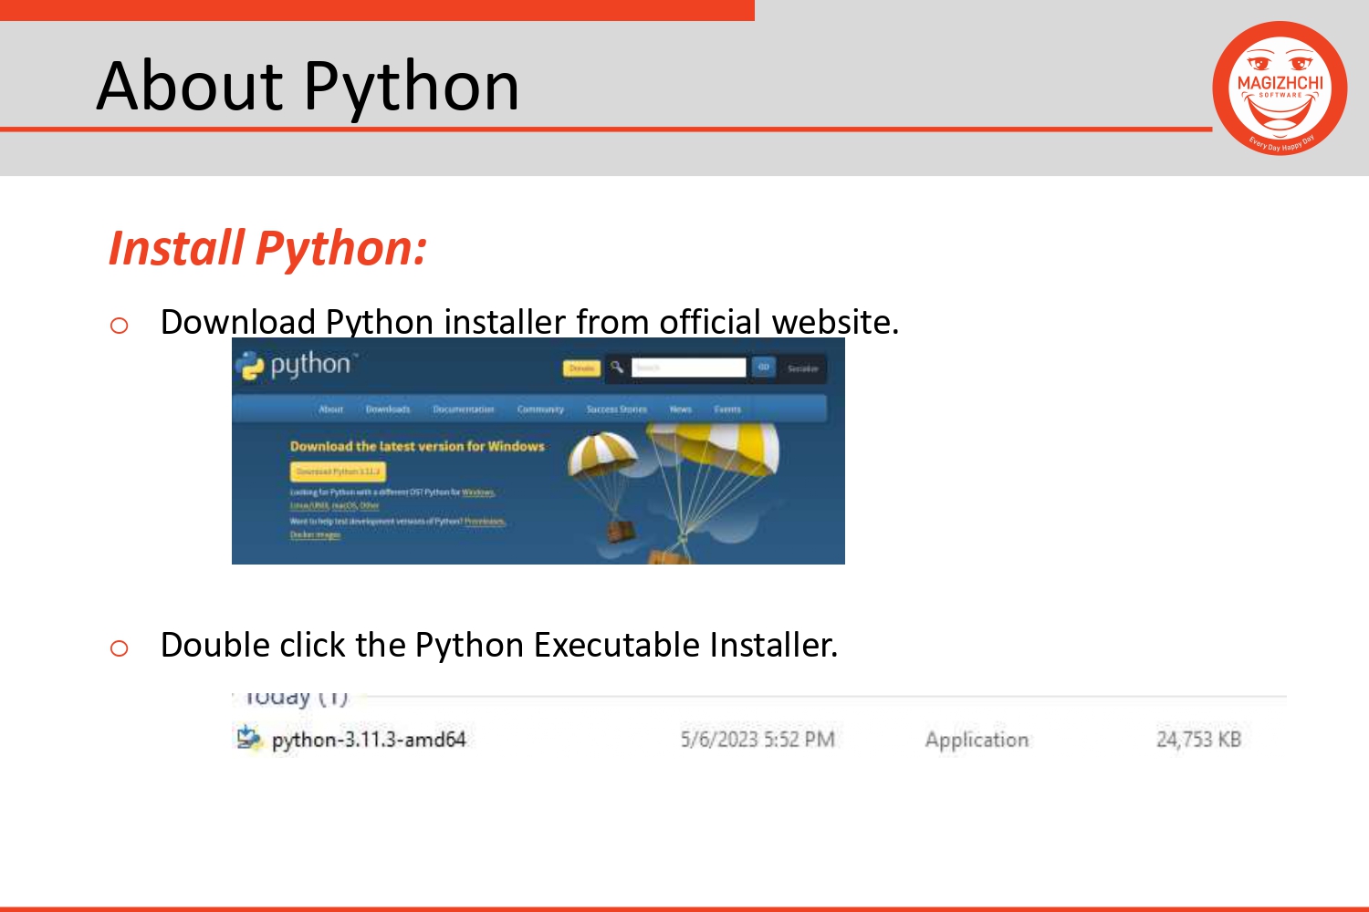
Task: Click the file type text Application
Action: [x=977, y=740]
